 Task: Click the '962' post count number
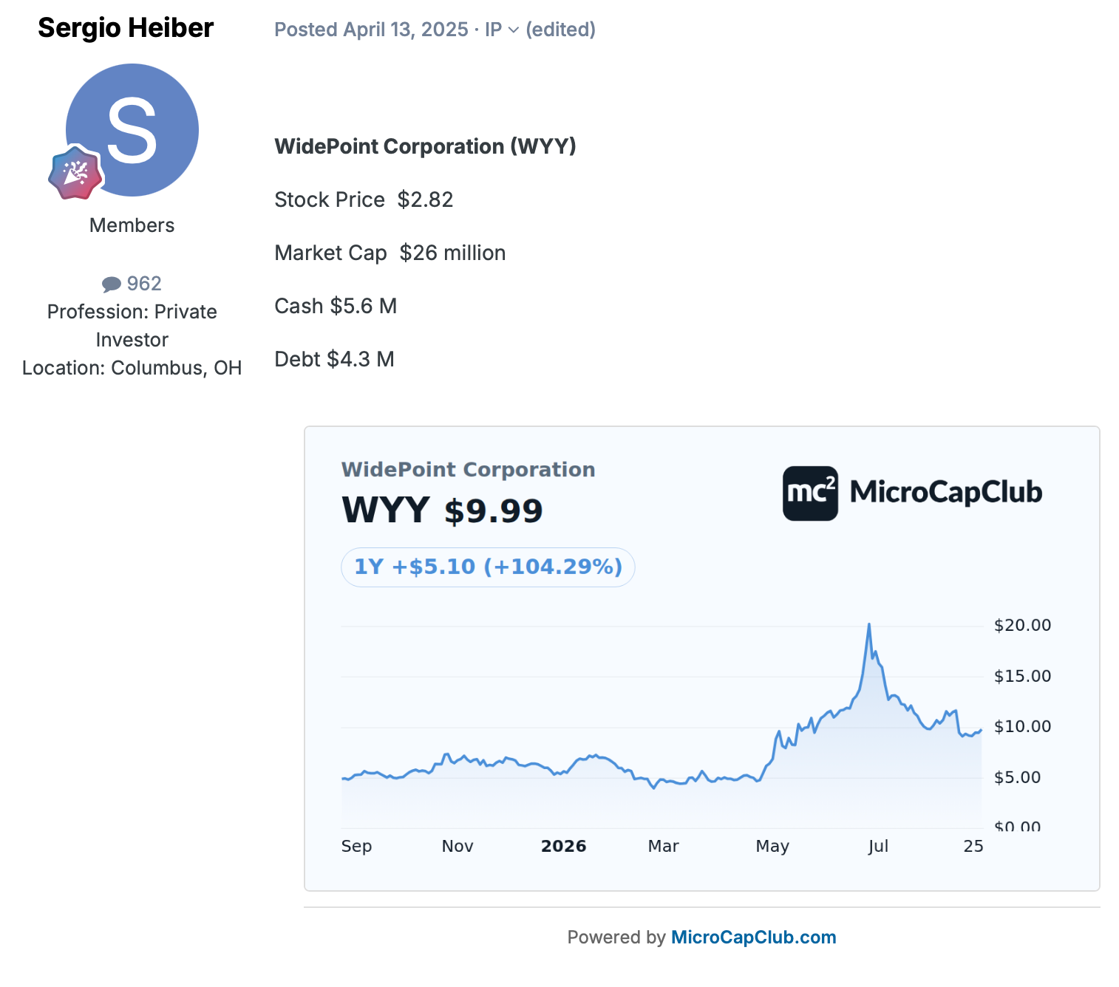[144, 284]
